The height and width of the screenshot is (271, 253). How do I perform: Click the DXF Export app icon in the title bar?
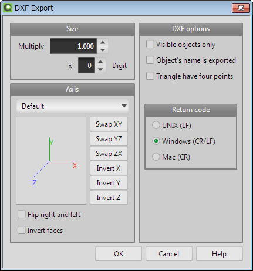pyautogui.click(x=8, y=8)
